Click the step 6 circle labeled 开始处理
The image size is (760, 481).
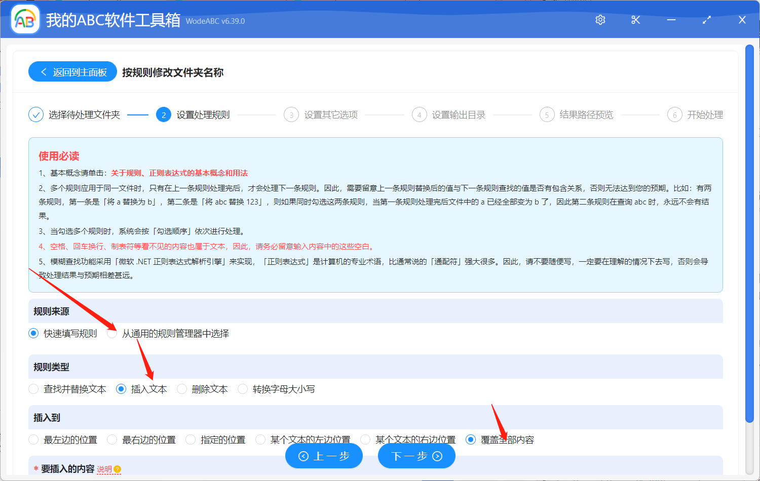coord(674,115)
